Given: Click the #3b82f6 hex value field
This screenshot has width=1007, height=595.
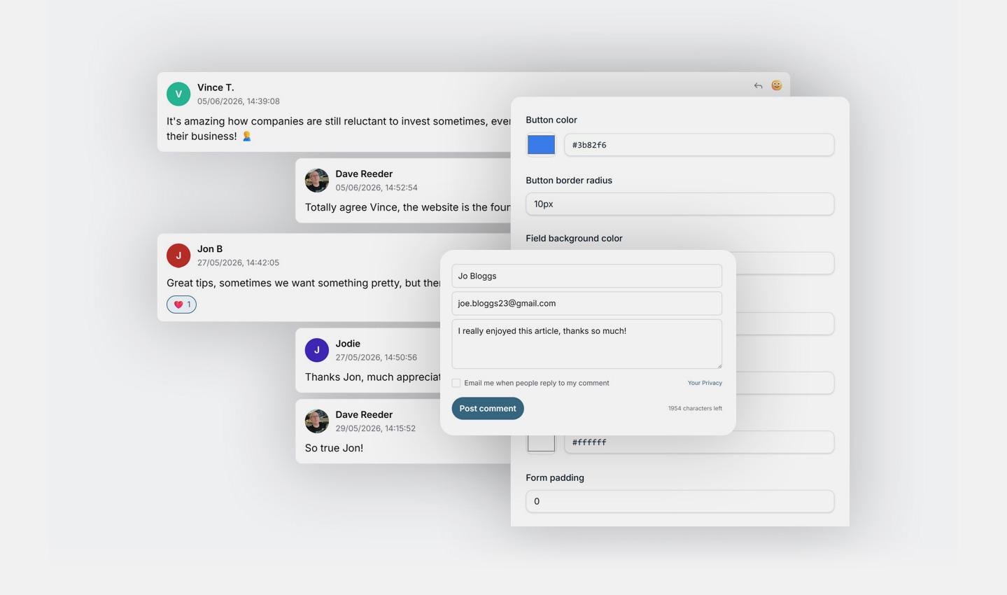Looking at the screenshot, I should pos(699,145).
